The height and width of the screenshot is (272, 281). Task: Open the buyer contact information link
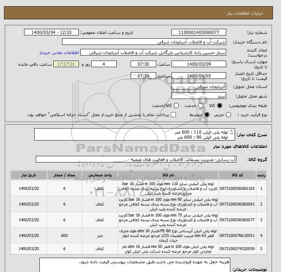(59, 53)
